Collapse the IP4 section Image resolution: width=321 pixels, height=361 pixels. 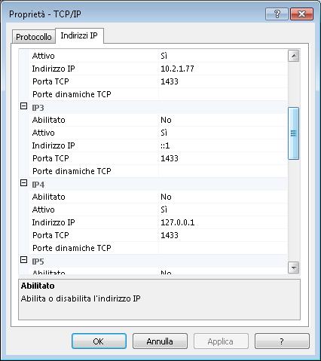tap(23, 183)
